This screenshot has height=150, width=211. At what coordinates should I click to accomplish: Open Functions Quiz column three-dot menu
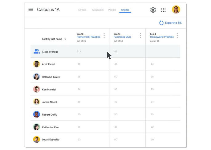(140, 36)
